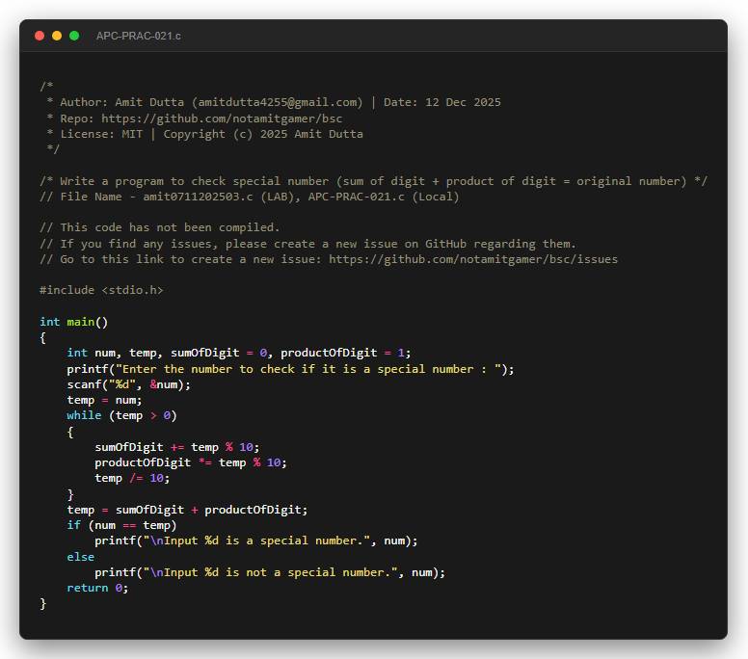Click the 'sumOfDigit += temp % 10;' line
Screen dimensions: 748x659
(x=177, y=447)
